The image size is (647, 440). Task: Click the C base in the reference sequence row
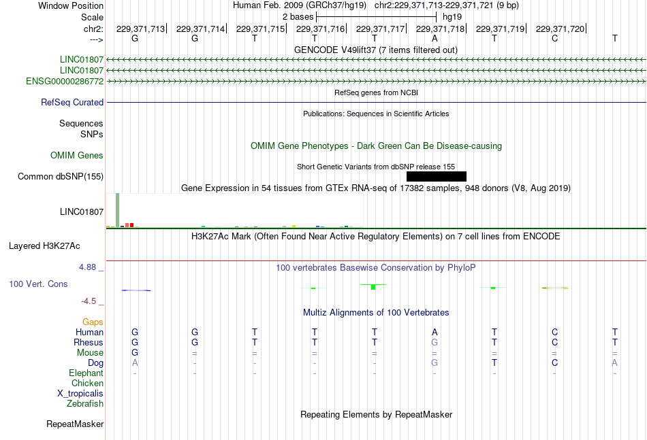(x=554, y=38)
